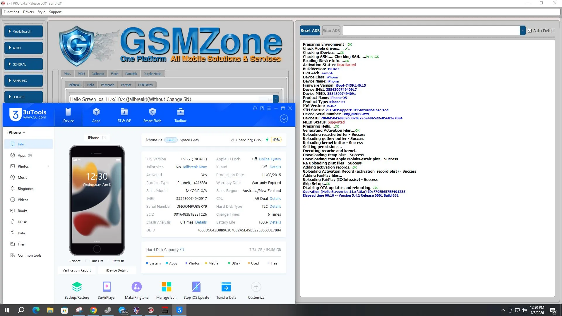Screen dimensions: 562x316
Task: Expand the ADB device combo box arrow
Action: (x=522, y=30)
